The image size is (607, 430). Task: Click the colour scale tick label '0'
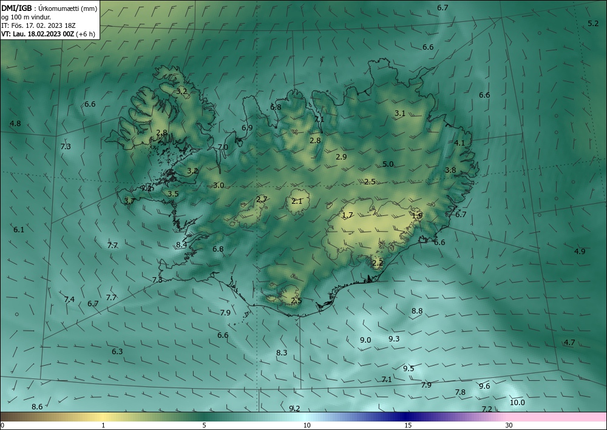coord(2,426)
